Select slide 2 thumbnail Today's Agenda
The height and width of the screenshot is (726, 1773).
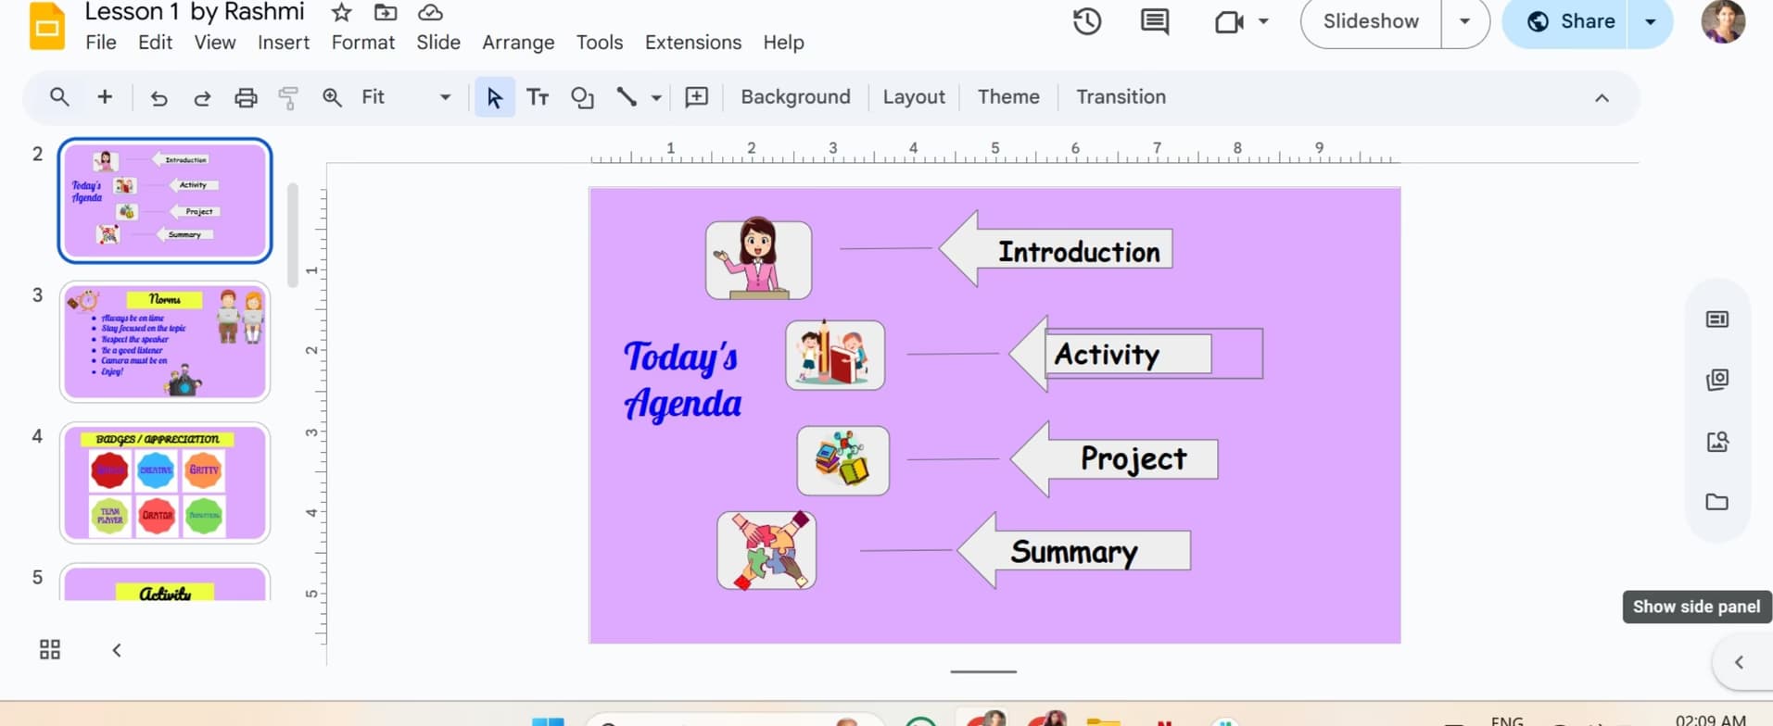pyautogui.click(x=165, y=200)
